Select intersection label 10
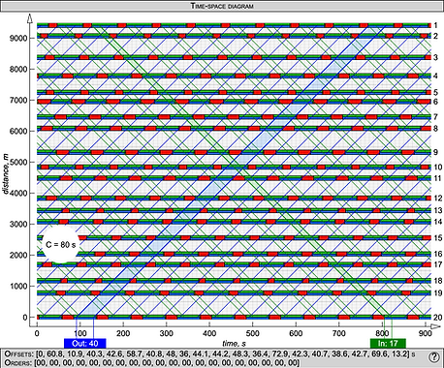 click(438, 167)
